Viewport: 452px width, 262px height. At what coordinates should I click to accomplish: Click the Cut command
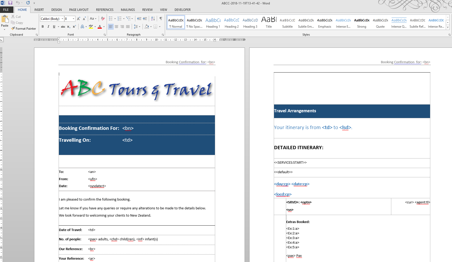pos(16,17)
